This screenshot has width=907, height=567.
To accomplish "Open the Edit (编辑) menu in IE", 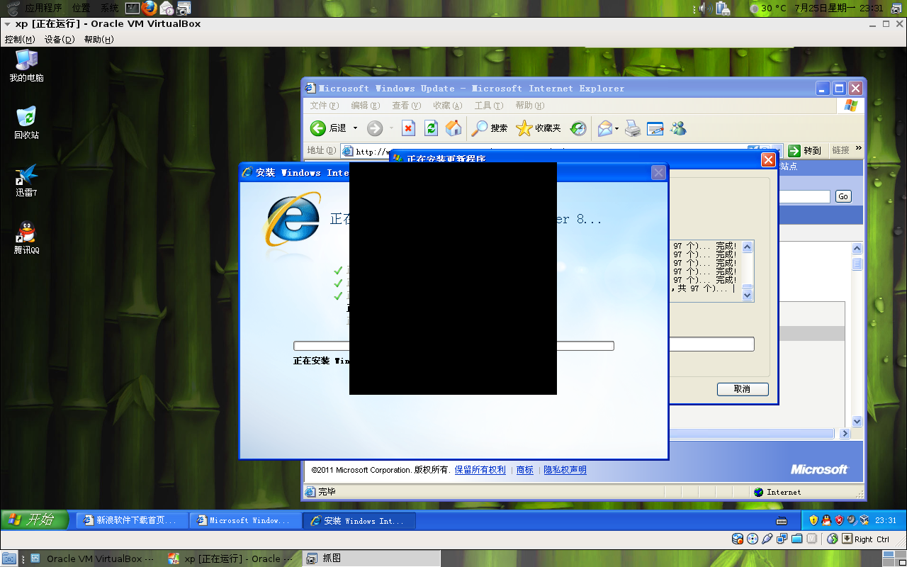I will [x=364, y=106].
